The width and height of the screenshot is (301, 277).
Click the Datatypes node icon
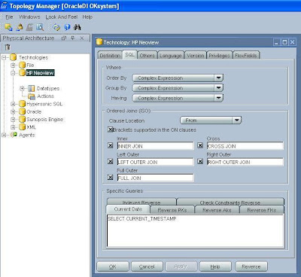32,88
